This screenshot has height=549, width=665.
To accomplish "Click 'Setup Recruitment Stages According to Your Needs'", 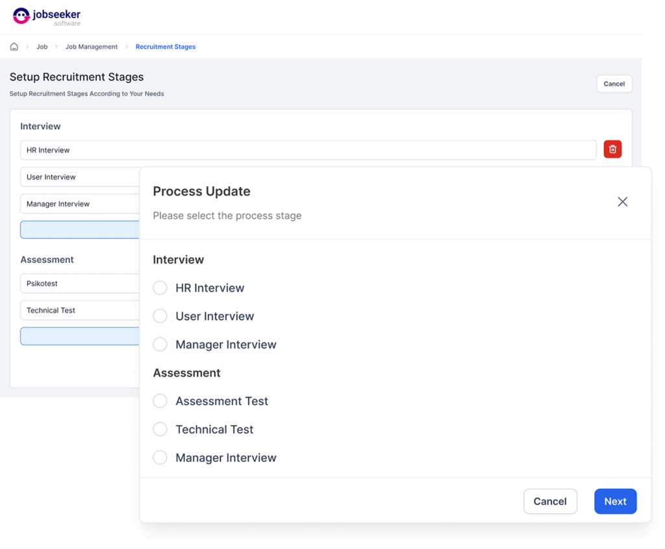I will pos(87,94).
